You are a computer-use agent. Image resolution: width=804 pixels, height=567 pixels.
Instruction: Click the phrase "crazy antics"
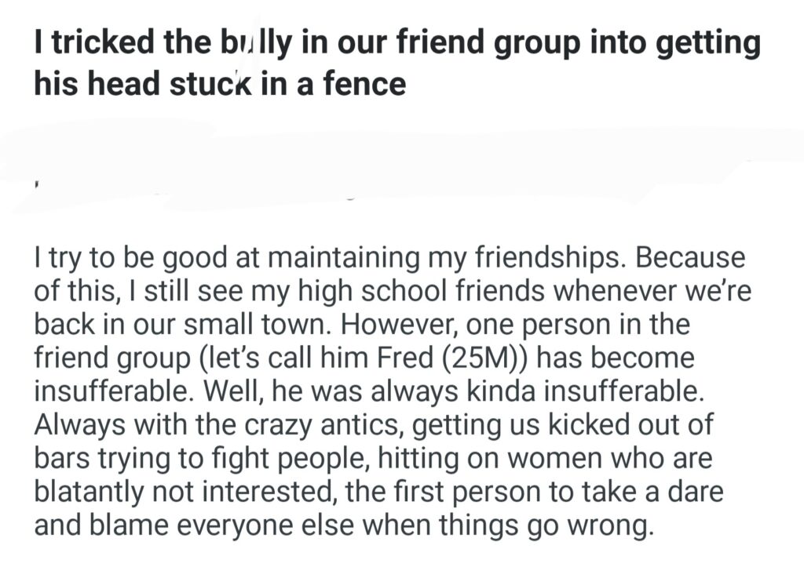click(311, 427)
